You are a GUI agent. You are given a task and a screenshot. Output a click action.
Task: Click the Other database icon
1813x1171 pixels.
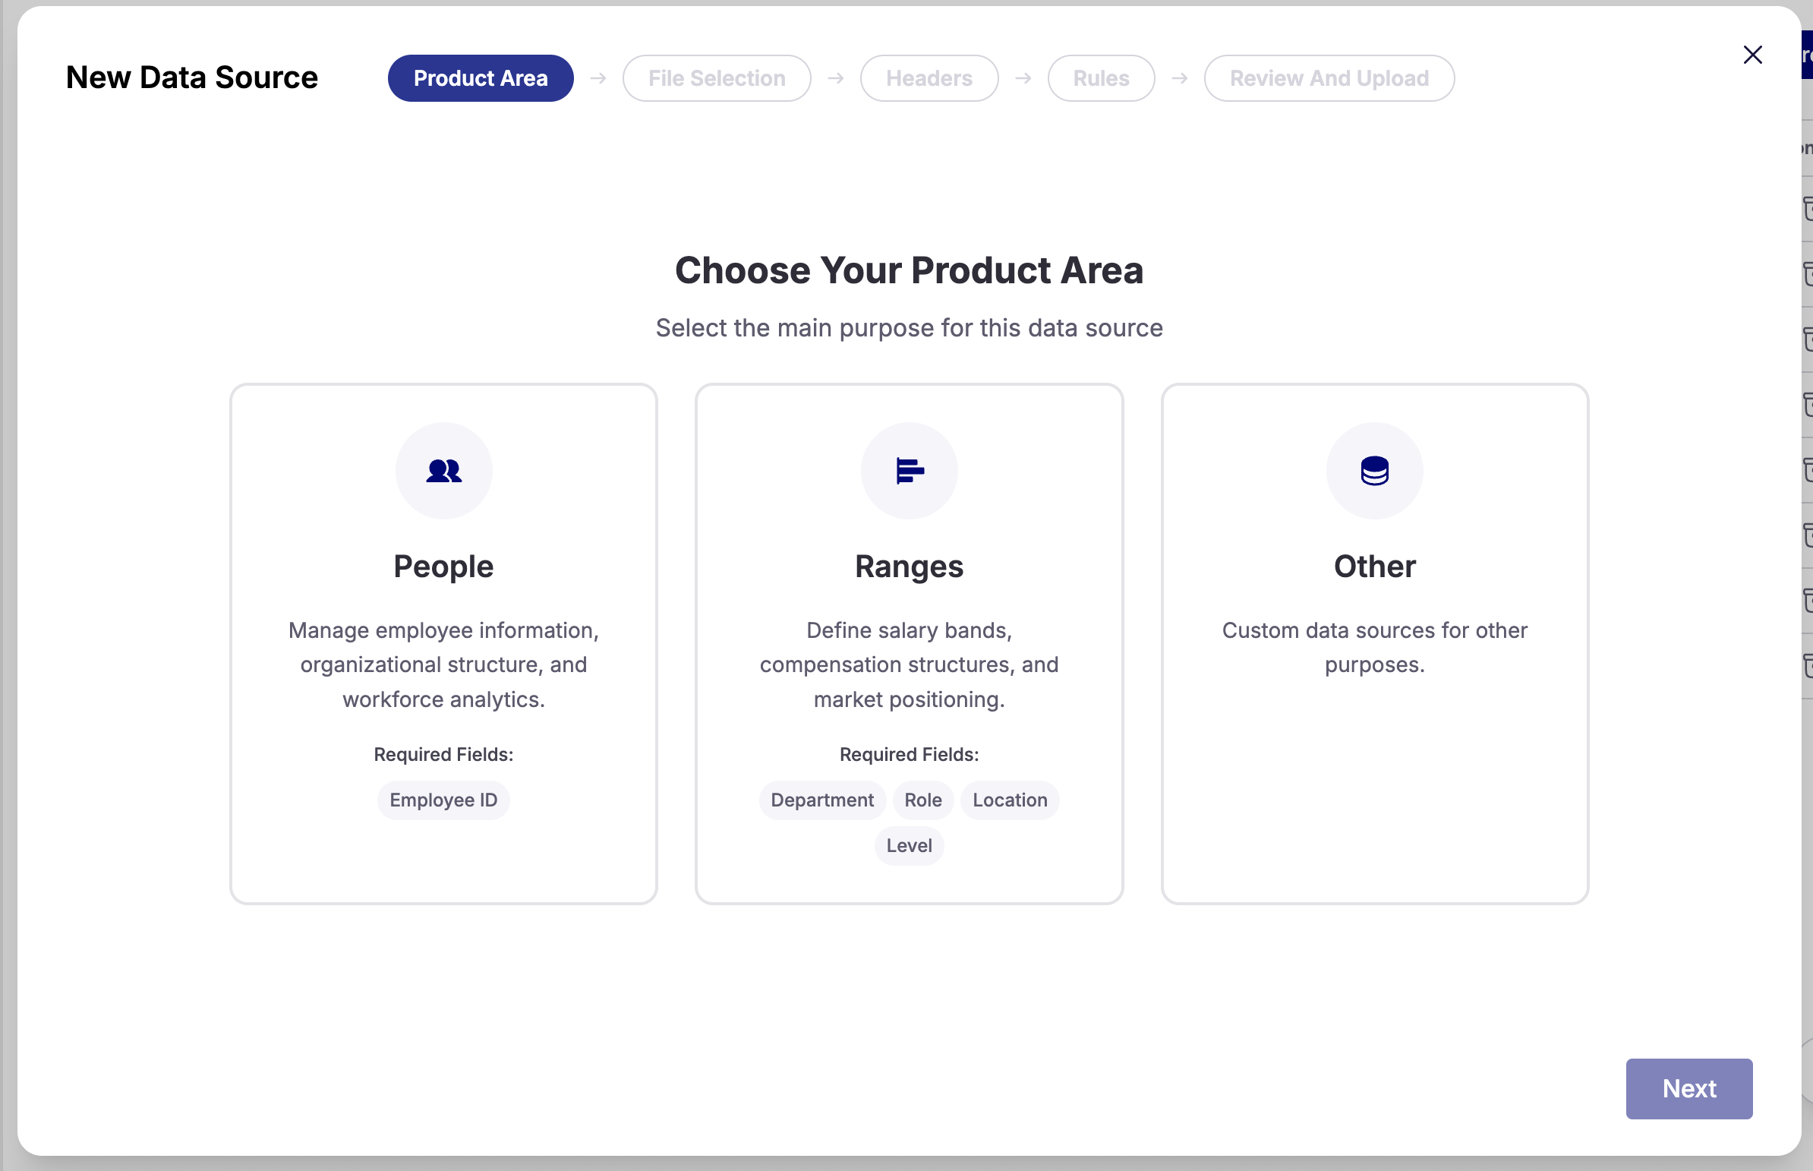(x=1374, y=471)
